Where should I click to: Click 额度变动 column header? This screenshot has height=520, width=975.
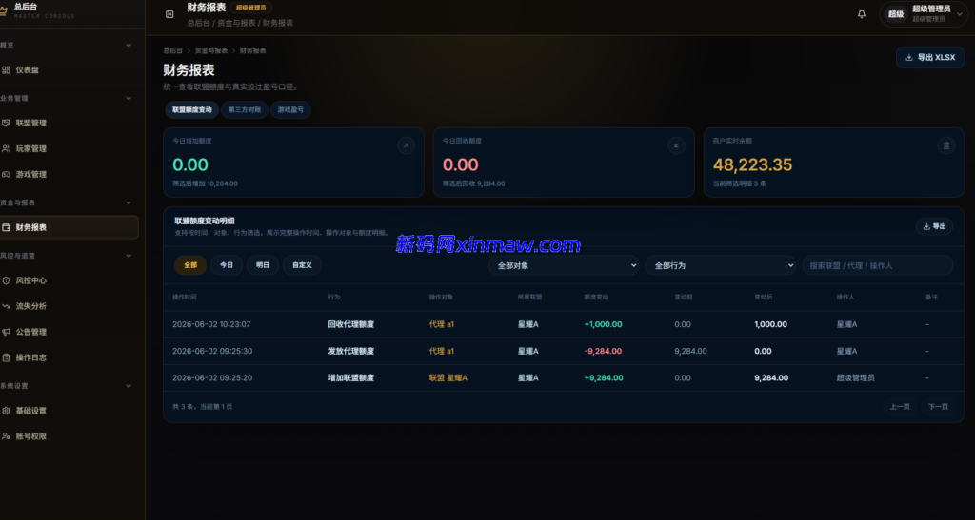pos(596,298)
